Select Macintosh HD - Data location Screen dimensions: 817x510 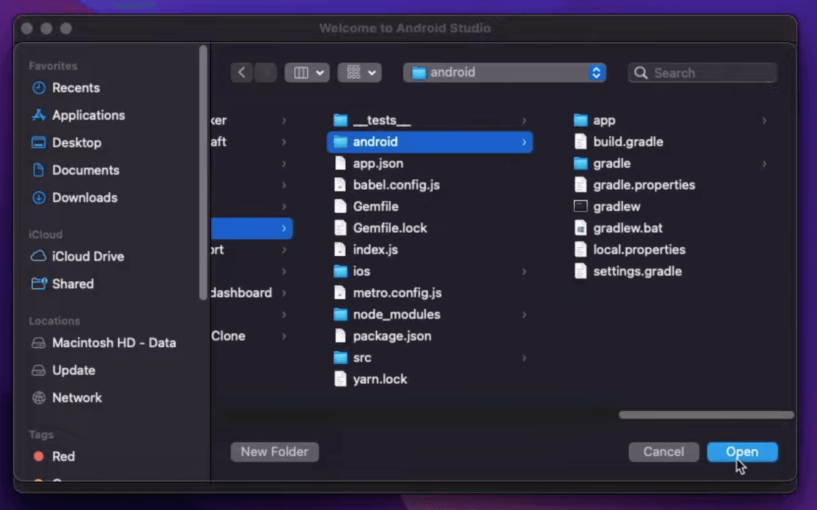point(113,343)
